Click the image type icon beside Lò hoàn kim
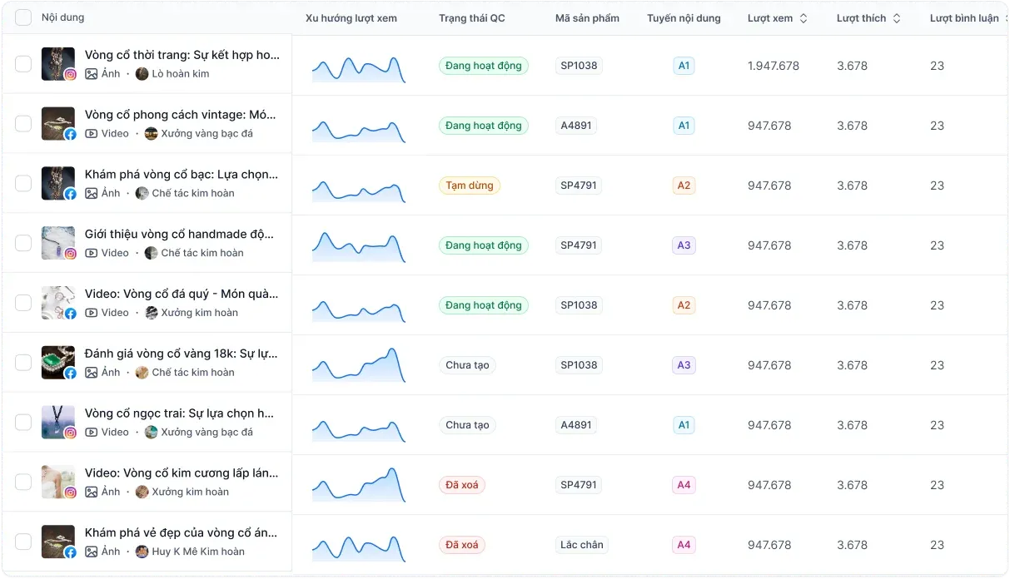This screenshot has height=579, width=1010. 92,74
